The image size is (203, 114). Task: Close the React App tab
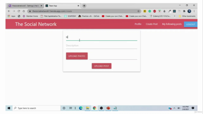click(78, 6)
